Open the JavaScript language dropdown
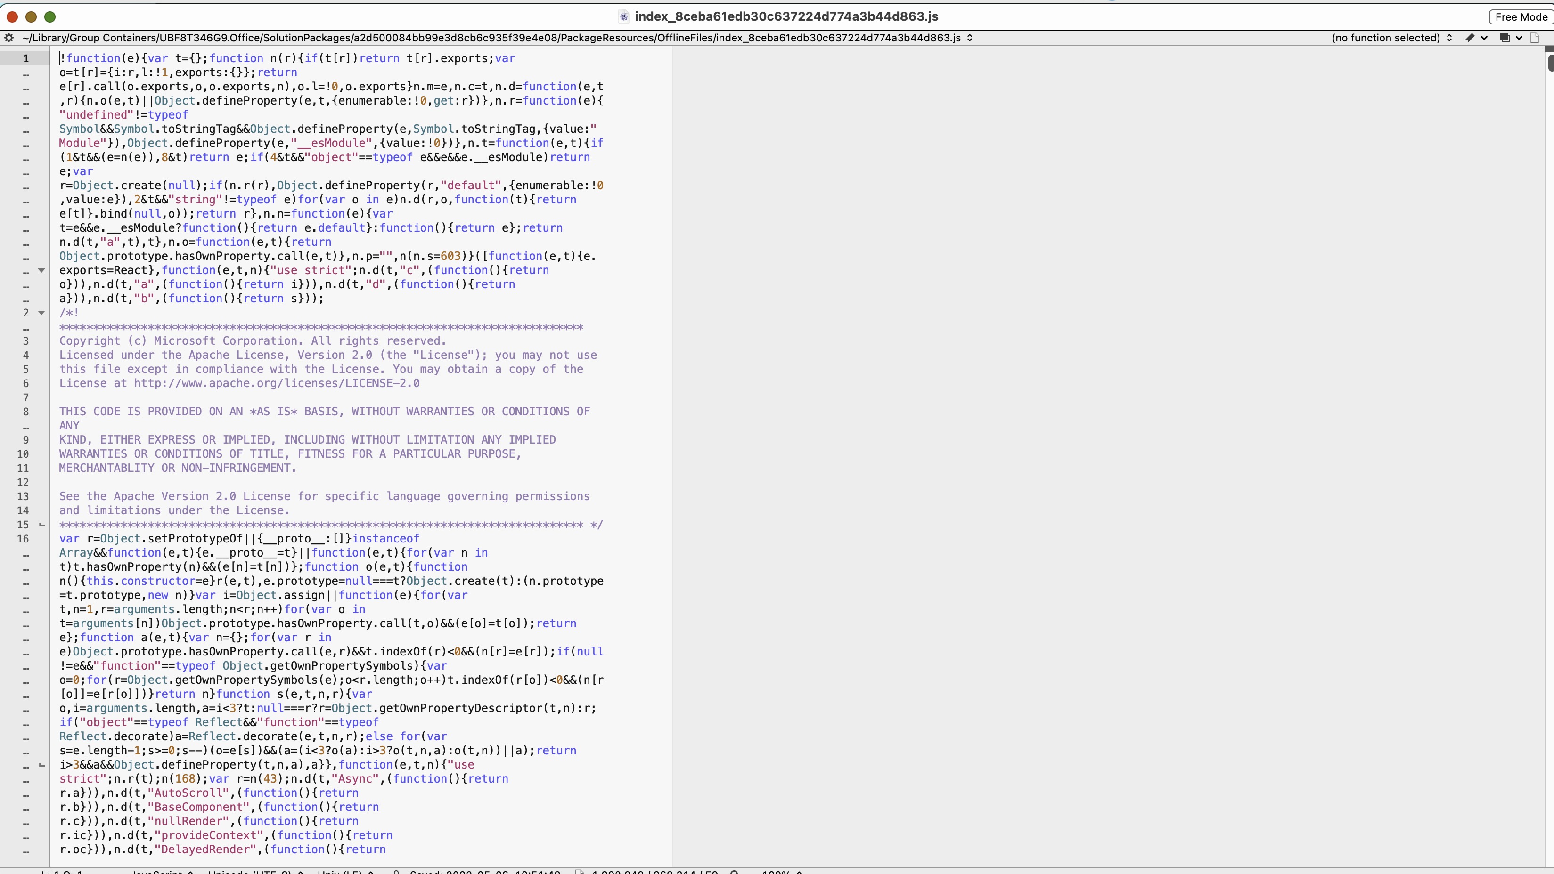Screen dimensions: 1554x874 [162, 872]
